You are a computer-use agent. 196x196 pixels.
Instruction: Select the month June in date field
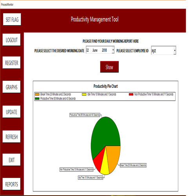click(x=95, y=50)
